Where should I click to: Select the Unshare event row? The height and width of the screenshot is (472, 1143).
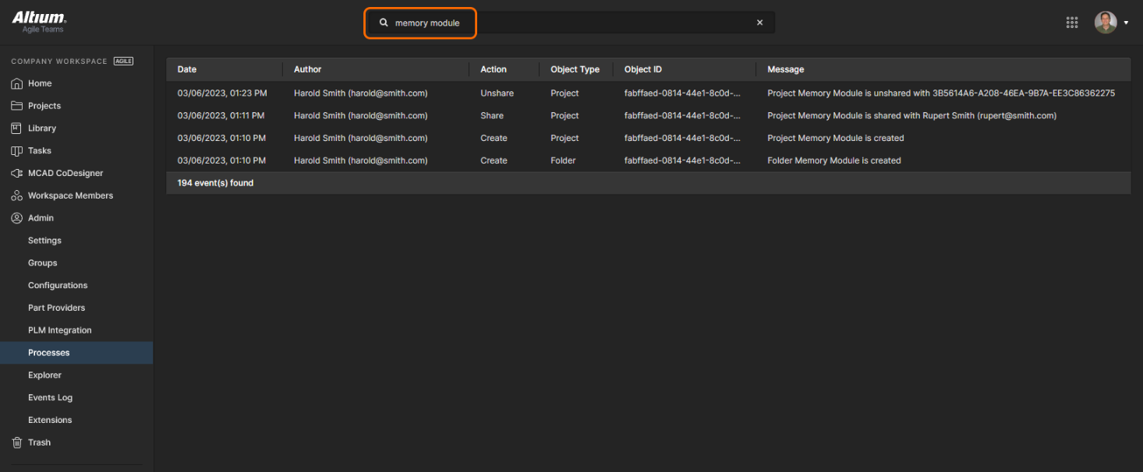497,93
